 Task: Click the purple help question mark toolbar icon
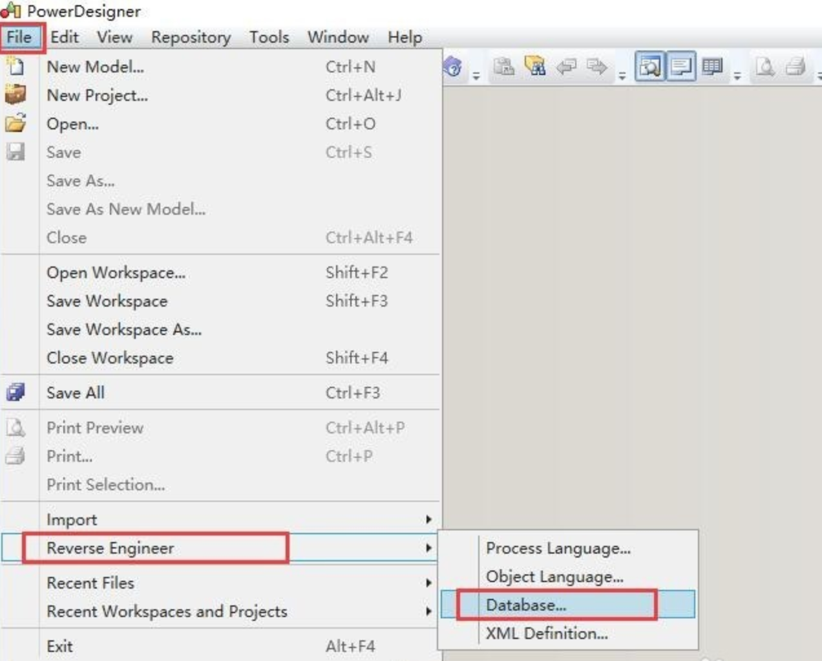(454, 66)
